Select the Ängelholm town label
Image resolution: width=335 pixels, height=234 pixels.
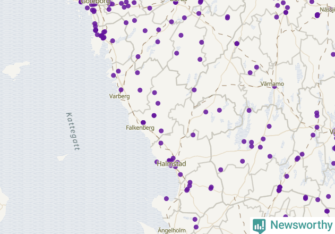pos(171,230)
